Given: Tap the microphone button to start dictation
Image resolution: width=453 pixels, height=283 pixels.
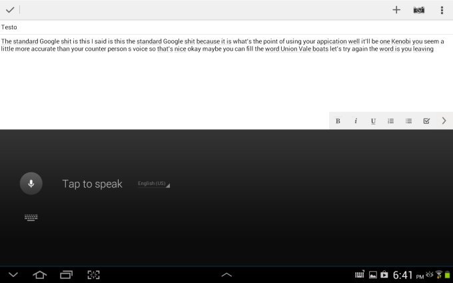Looking at the screenshot, I should tap(31, 183).
